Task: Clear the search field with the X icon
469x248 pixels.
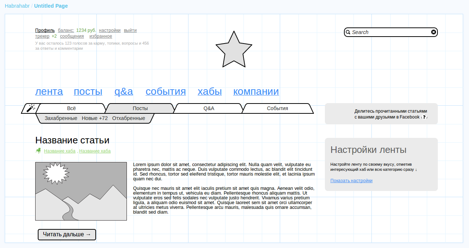Action: coord(433,32)
